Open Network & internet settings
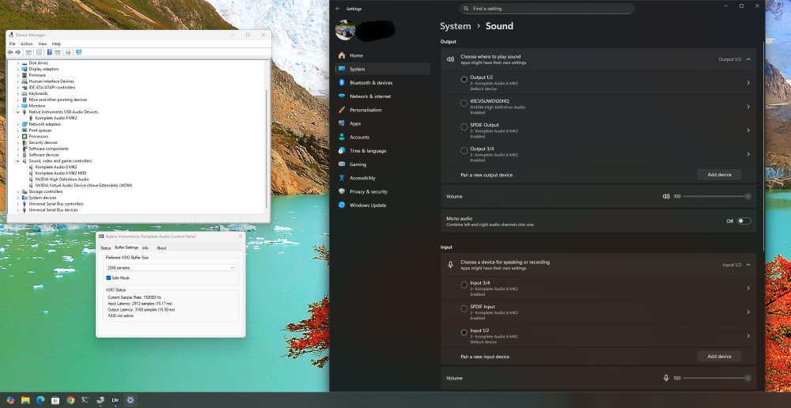 (382, 96)
